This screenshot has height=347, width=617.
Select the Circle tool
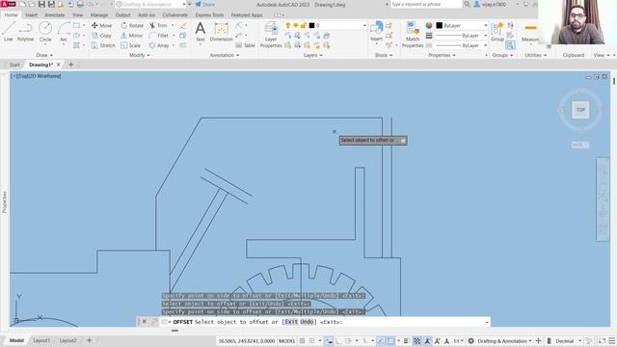pyautogui.click(x=45, y=32)
